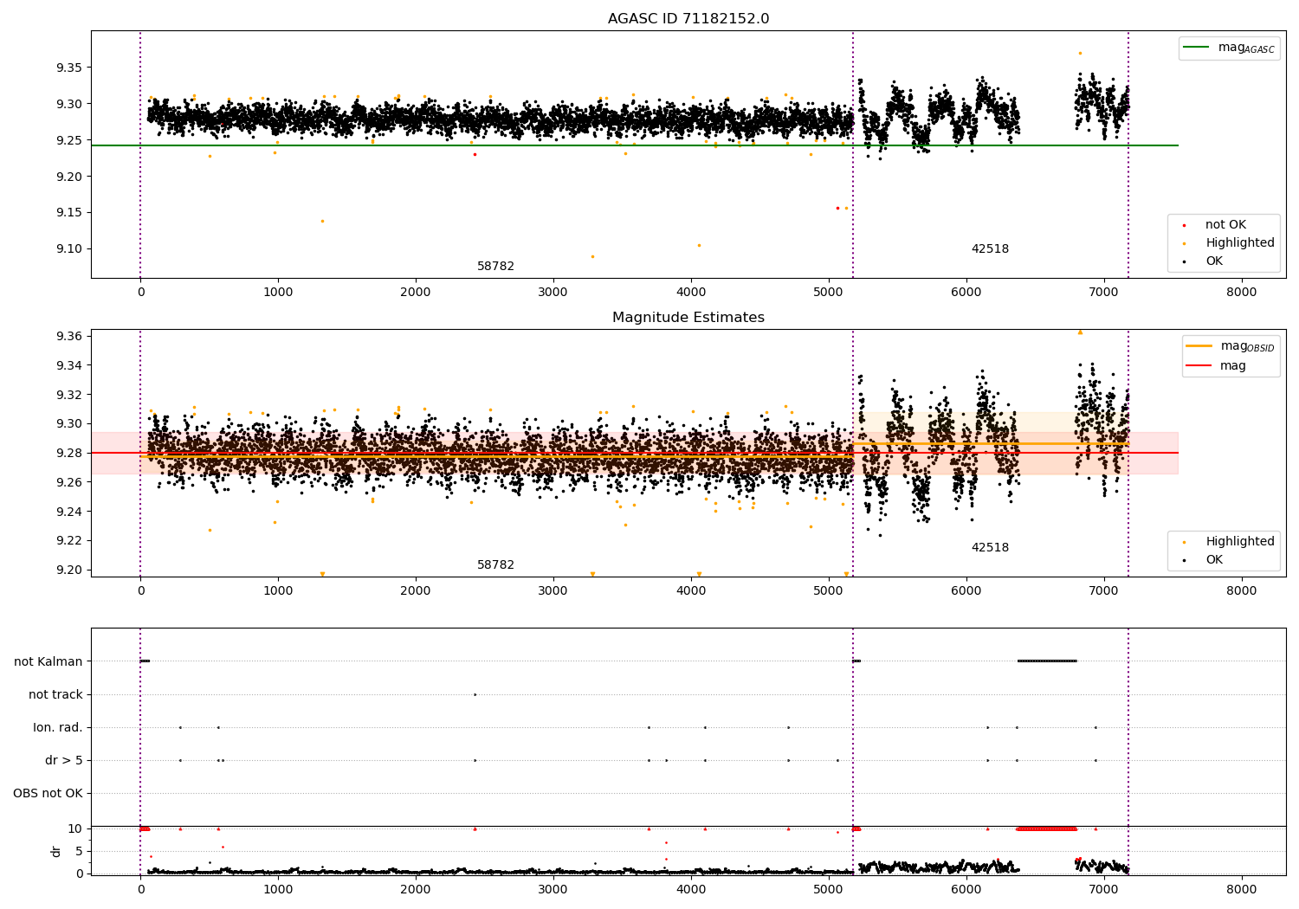Click obsid label '58782' in Magnitude Estimates plot
This screenshot has height=909, width=1299.
[495, 565]
